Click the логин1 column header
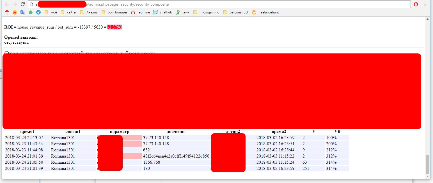 [73, 132]
